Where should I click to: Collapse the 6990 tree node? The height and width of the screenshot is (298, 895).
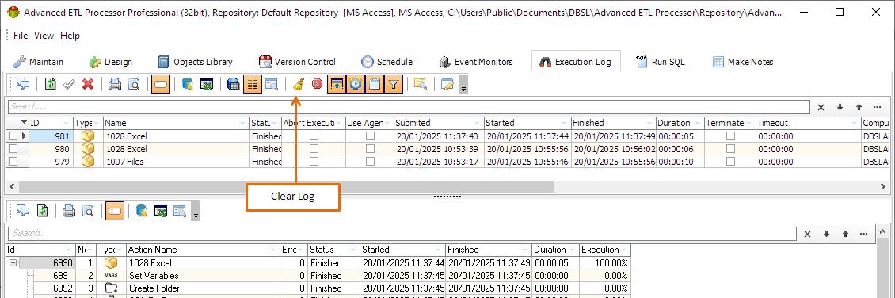(x=13, y=263)
